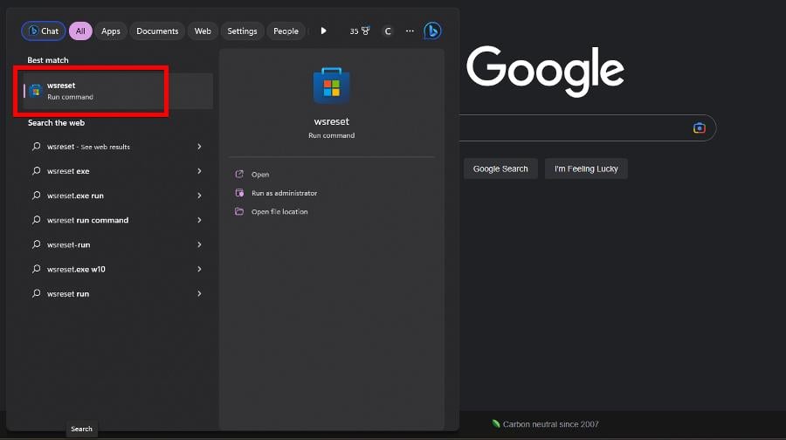Open Carbon neutral since 2007 link

coord(545,424)
